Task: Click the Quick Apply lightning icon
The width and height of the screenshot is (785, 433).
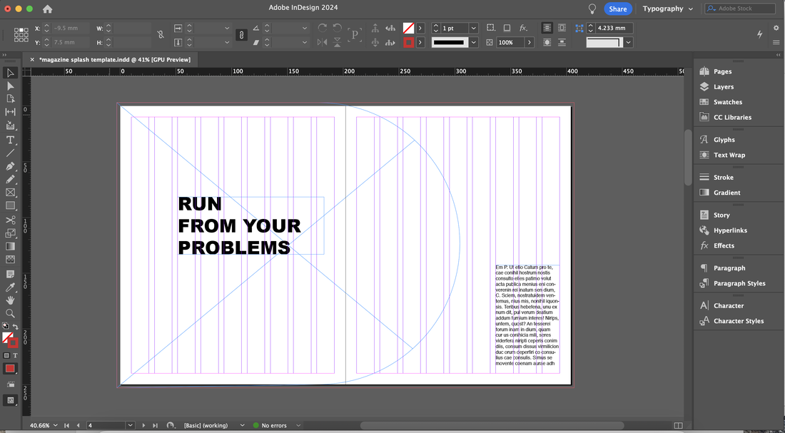Action: 760,34
